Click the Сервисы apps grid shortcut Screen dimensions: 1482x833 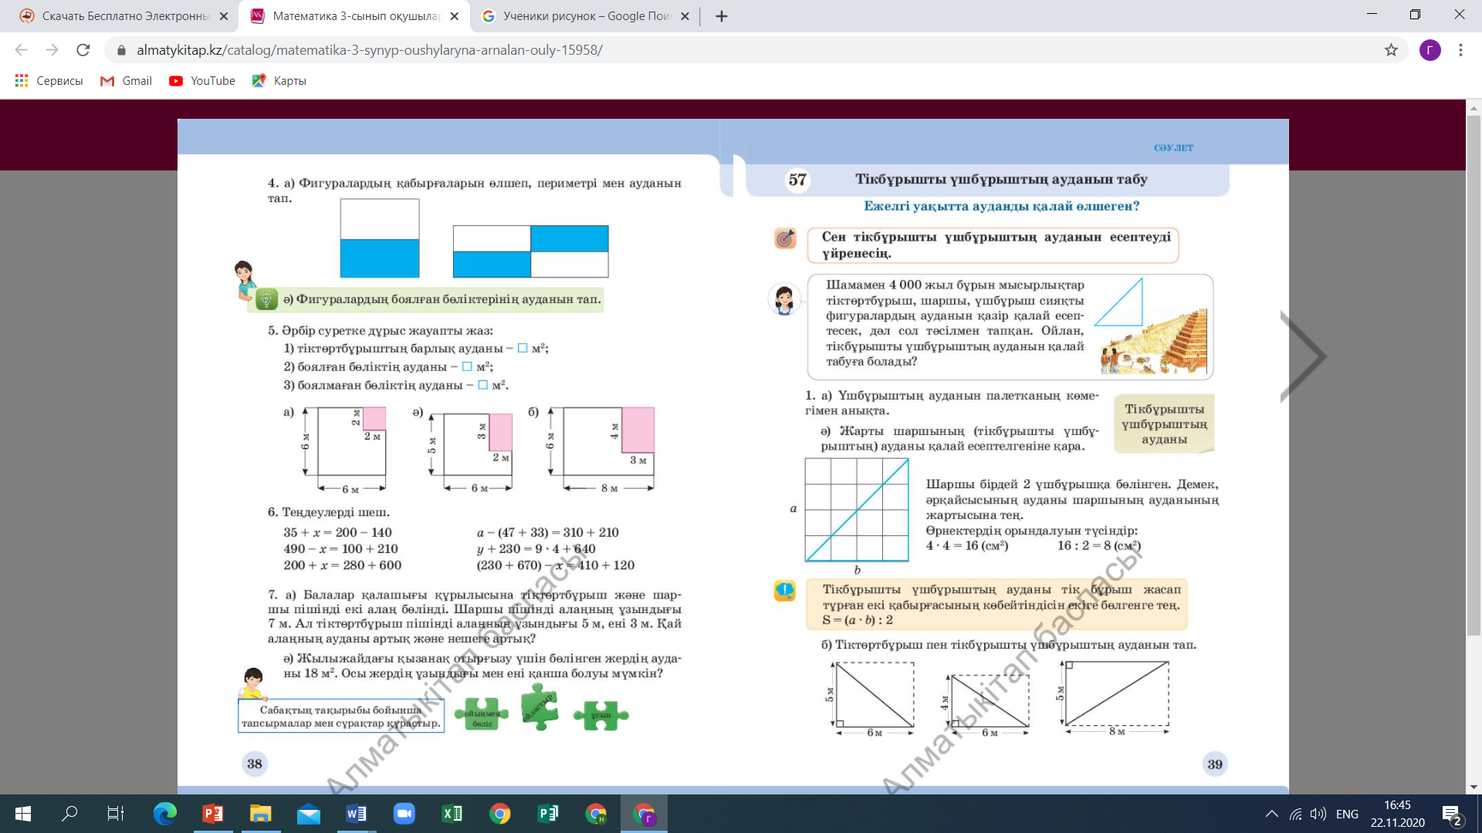[x=49, y=81]
